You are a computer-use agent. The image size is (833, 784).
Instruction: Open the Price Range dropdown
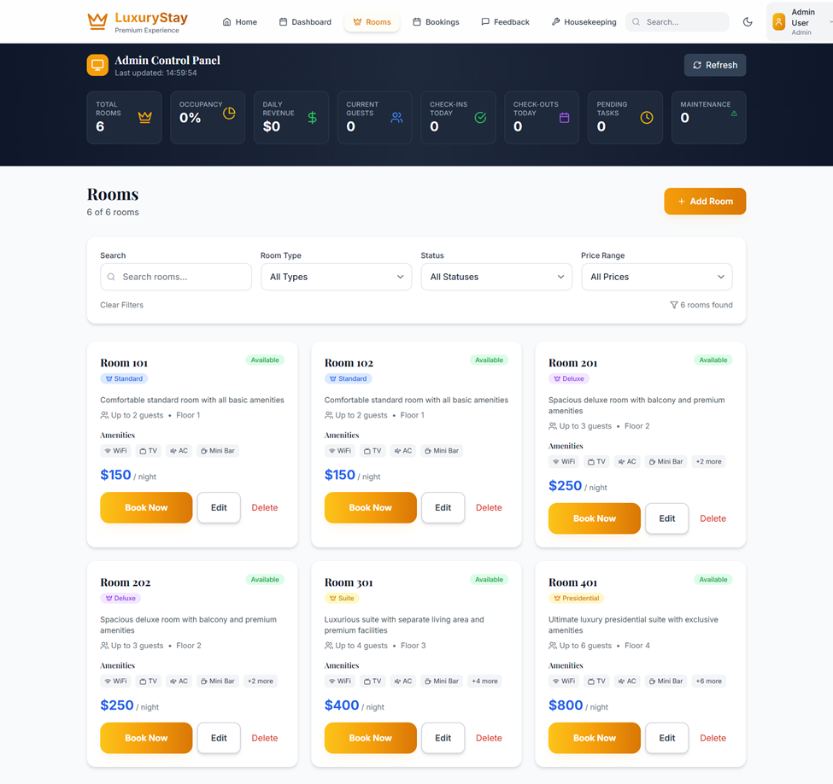click(x=656, y=277)
